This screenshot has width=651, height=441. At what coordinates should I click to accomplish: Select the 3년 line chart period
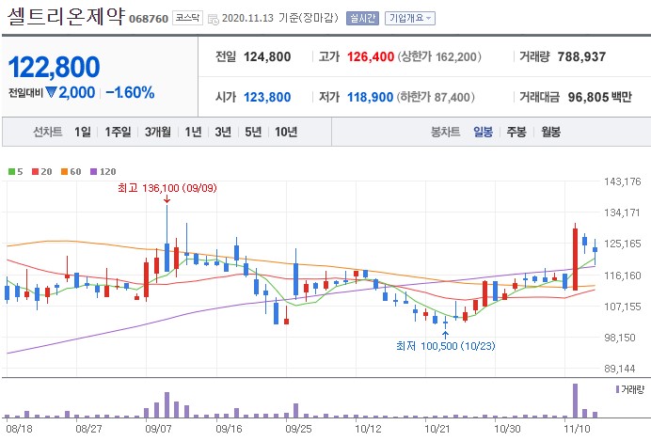click(x=223, y=132)
